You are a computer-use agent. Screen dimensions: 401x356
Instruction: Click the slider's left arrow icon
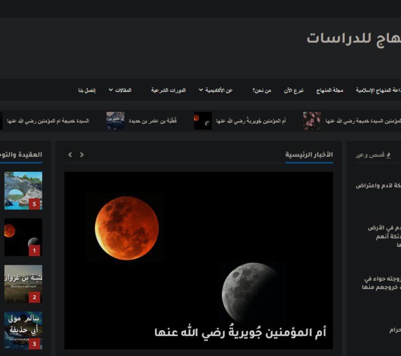(x=70, y=155)
